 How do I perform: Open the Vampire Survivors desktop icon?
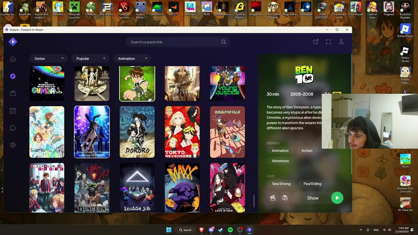124,10
